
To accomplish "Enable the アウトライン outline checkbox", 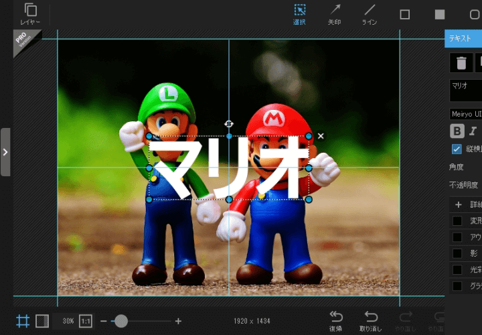I will 457,237.
